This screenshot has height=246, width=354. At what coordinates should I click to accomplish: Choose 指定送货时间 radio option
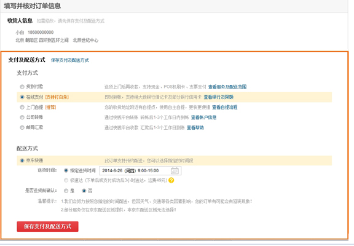click(66, 170)
